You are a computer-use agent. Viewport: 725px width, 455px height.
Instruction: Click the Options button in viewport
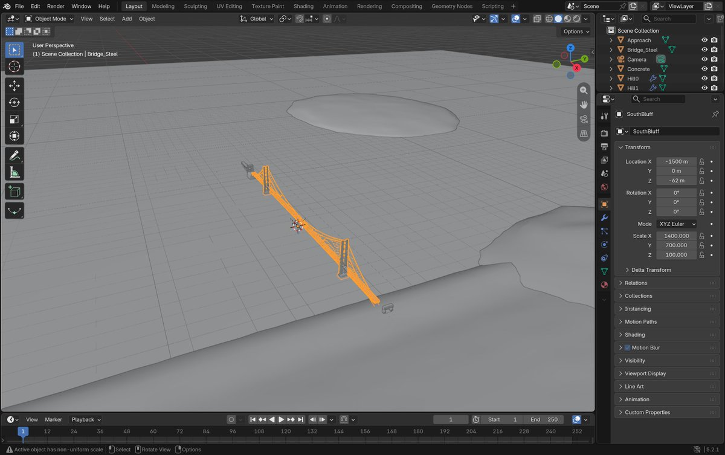tap(576, 31)
